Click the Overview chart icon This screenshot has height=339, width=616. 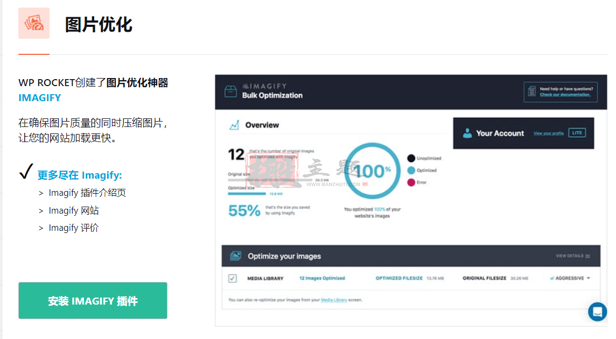pos(234,125)
